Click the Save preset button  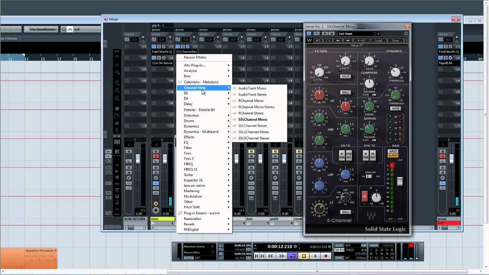395,40
